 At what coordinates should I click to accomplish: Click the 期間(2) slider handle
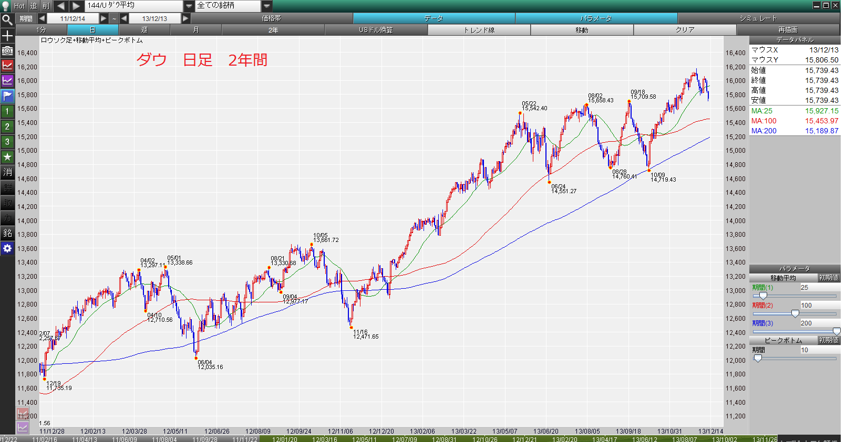795,313
